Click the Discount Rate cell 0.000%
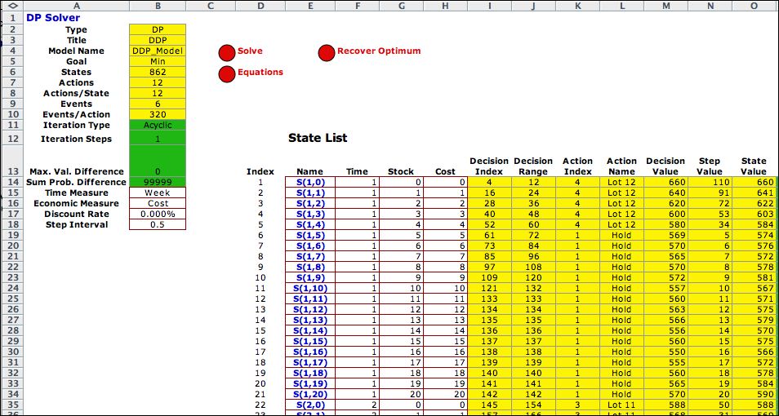This screenshot has height=416, width=779. (158, 214)
